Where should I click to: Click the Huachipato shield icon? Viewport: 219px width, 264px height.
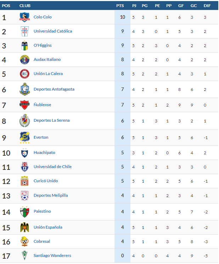pyautogui.click(x=24, y=153)
